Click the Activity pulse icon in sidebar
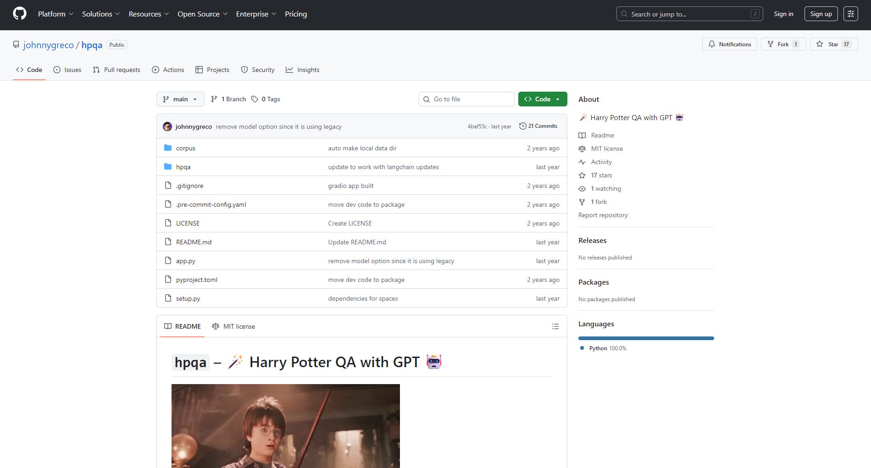The width and height of the screenshot is (871, 468). pos(582,162)
